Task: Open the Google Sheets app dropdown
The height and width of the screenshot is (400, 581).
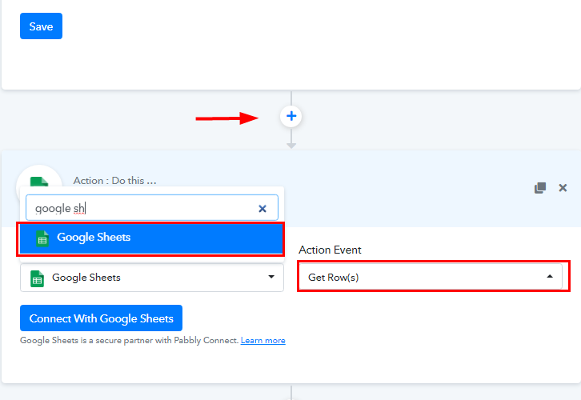Action: coord(152,278)
